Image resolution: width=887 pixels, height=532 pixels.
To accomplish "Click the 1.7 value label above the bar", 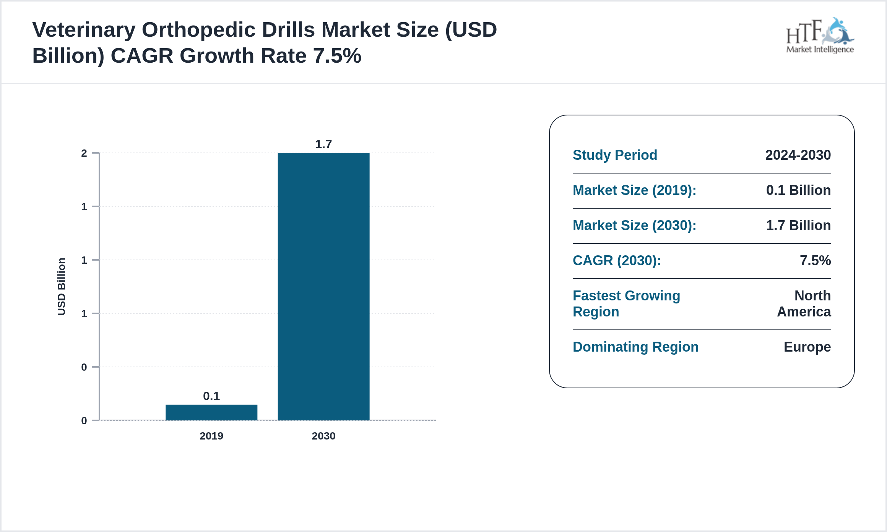I will (x=323, y=144).
